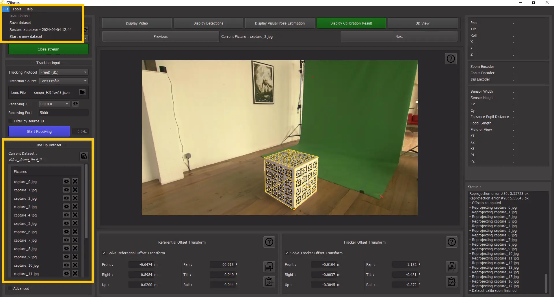The height and width of the screenshot is (297, 554).
Task: Uncheck Solve Referential Offset Transform
Action: click(104, 253)
